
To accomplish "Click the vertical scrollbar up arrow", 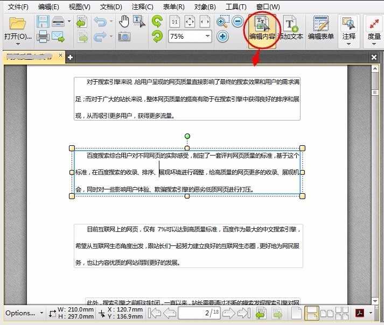I will 375,69.
